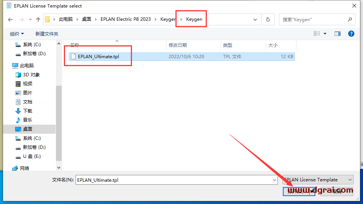The width and height of the screenshot is (363, 204).
Task: Click the 音乐 note icon
Action: coord(18,120)
